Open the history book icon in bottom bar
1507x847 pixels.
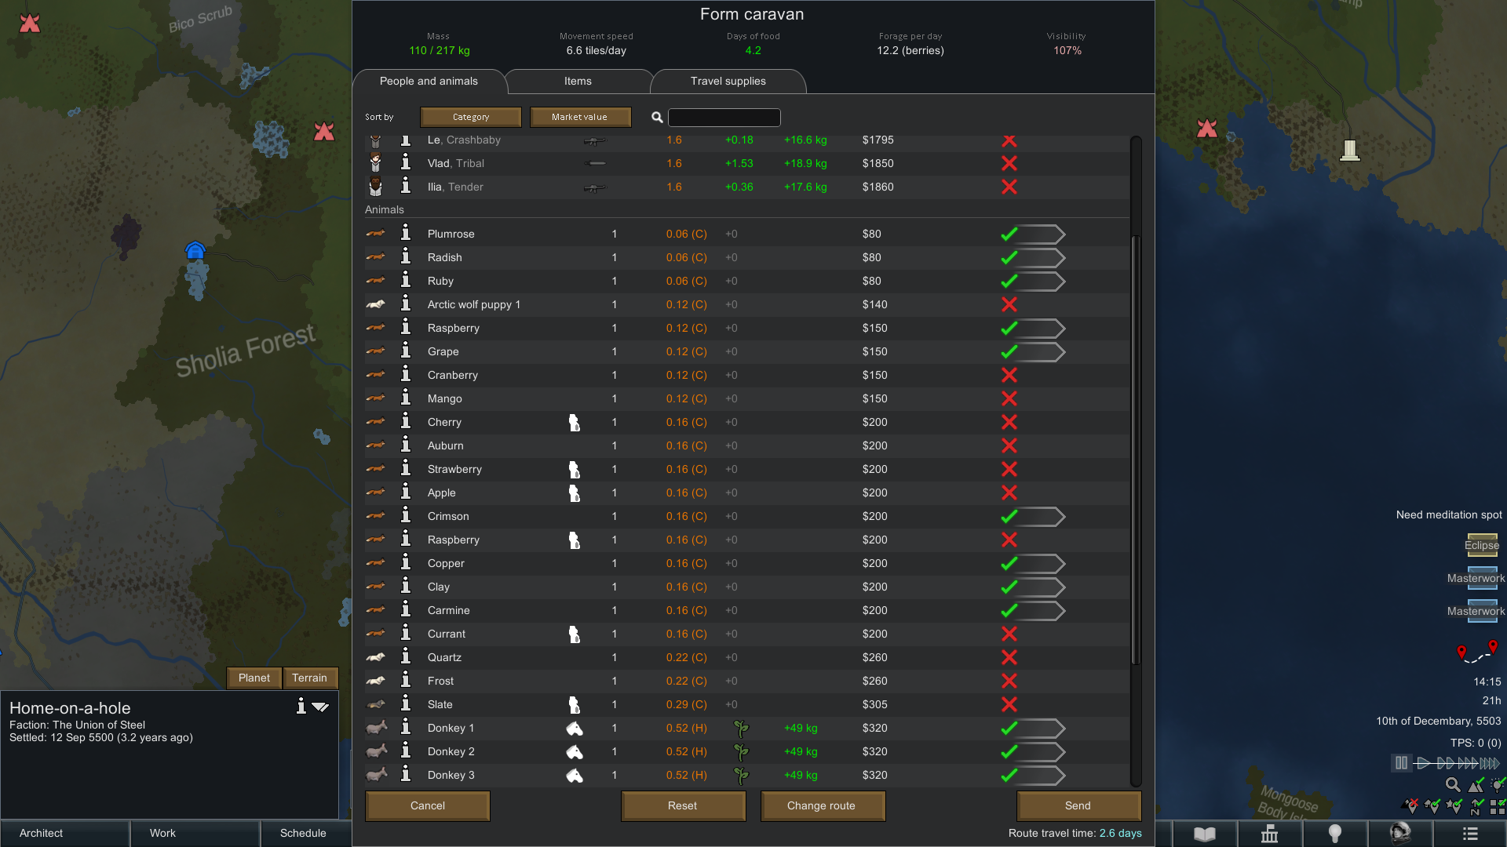click(x=1204, y=834)
